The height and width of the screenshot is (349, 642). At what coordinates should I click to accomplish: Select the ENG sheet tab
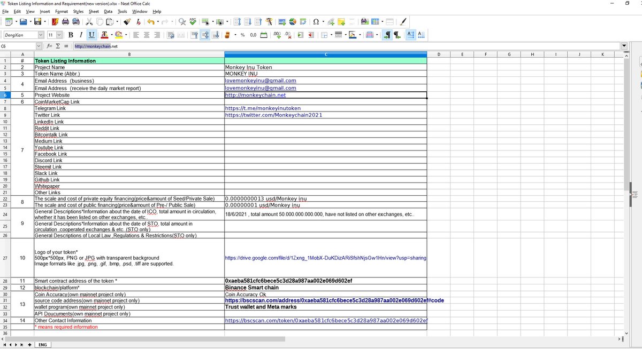pyautogui.click(x=42, y=345)
